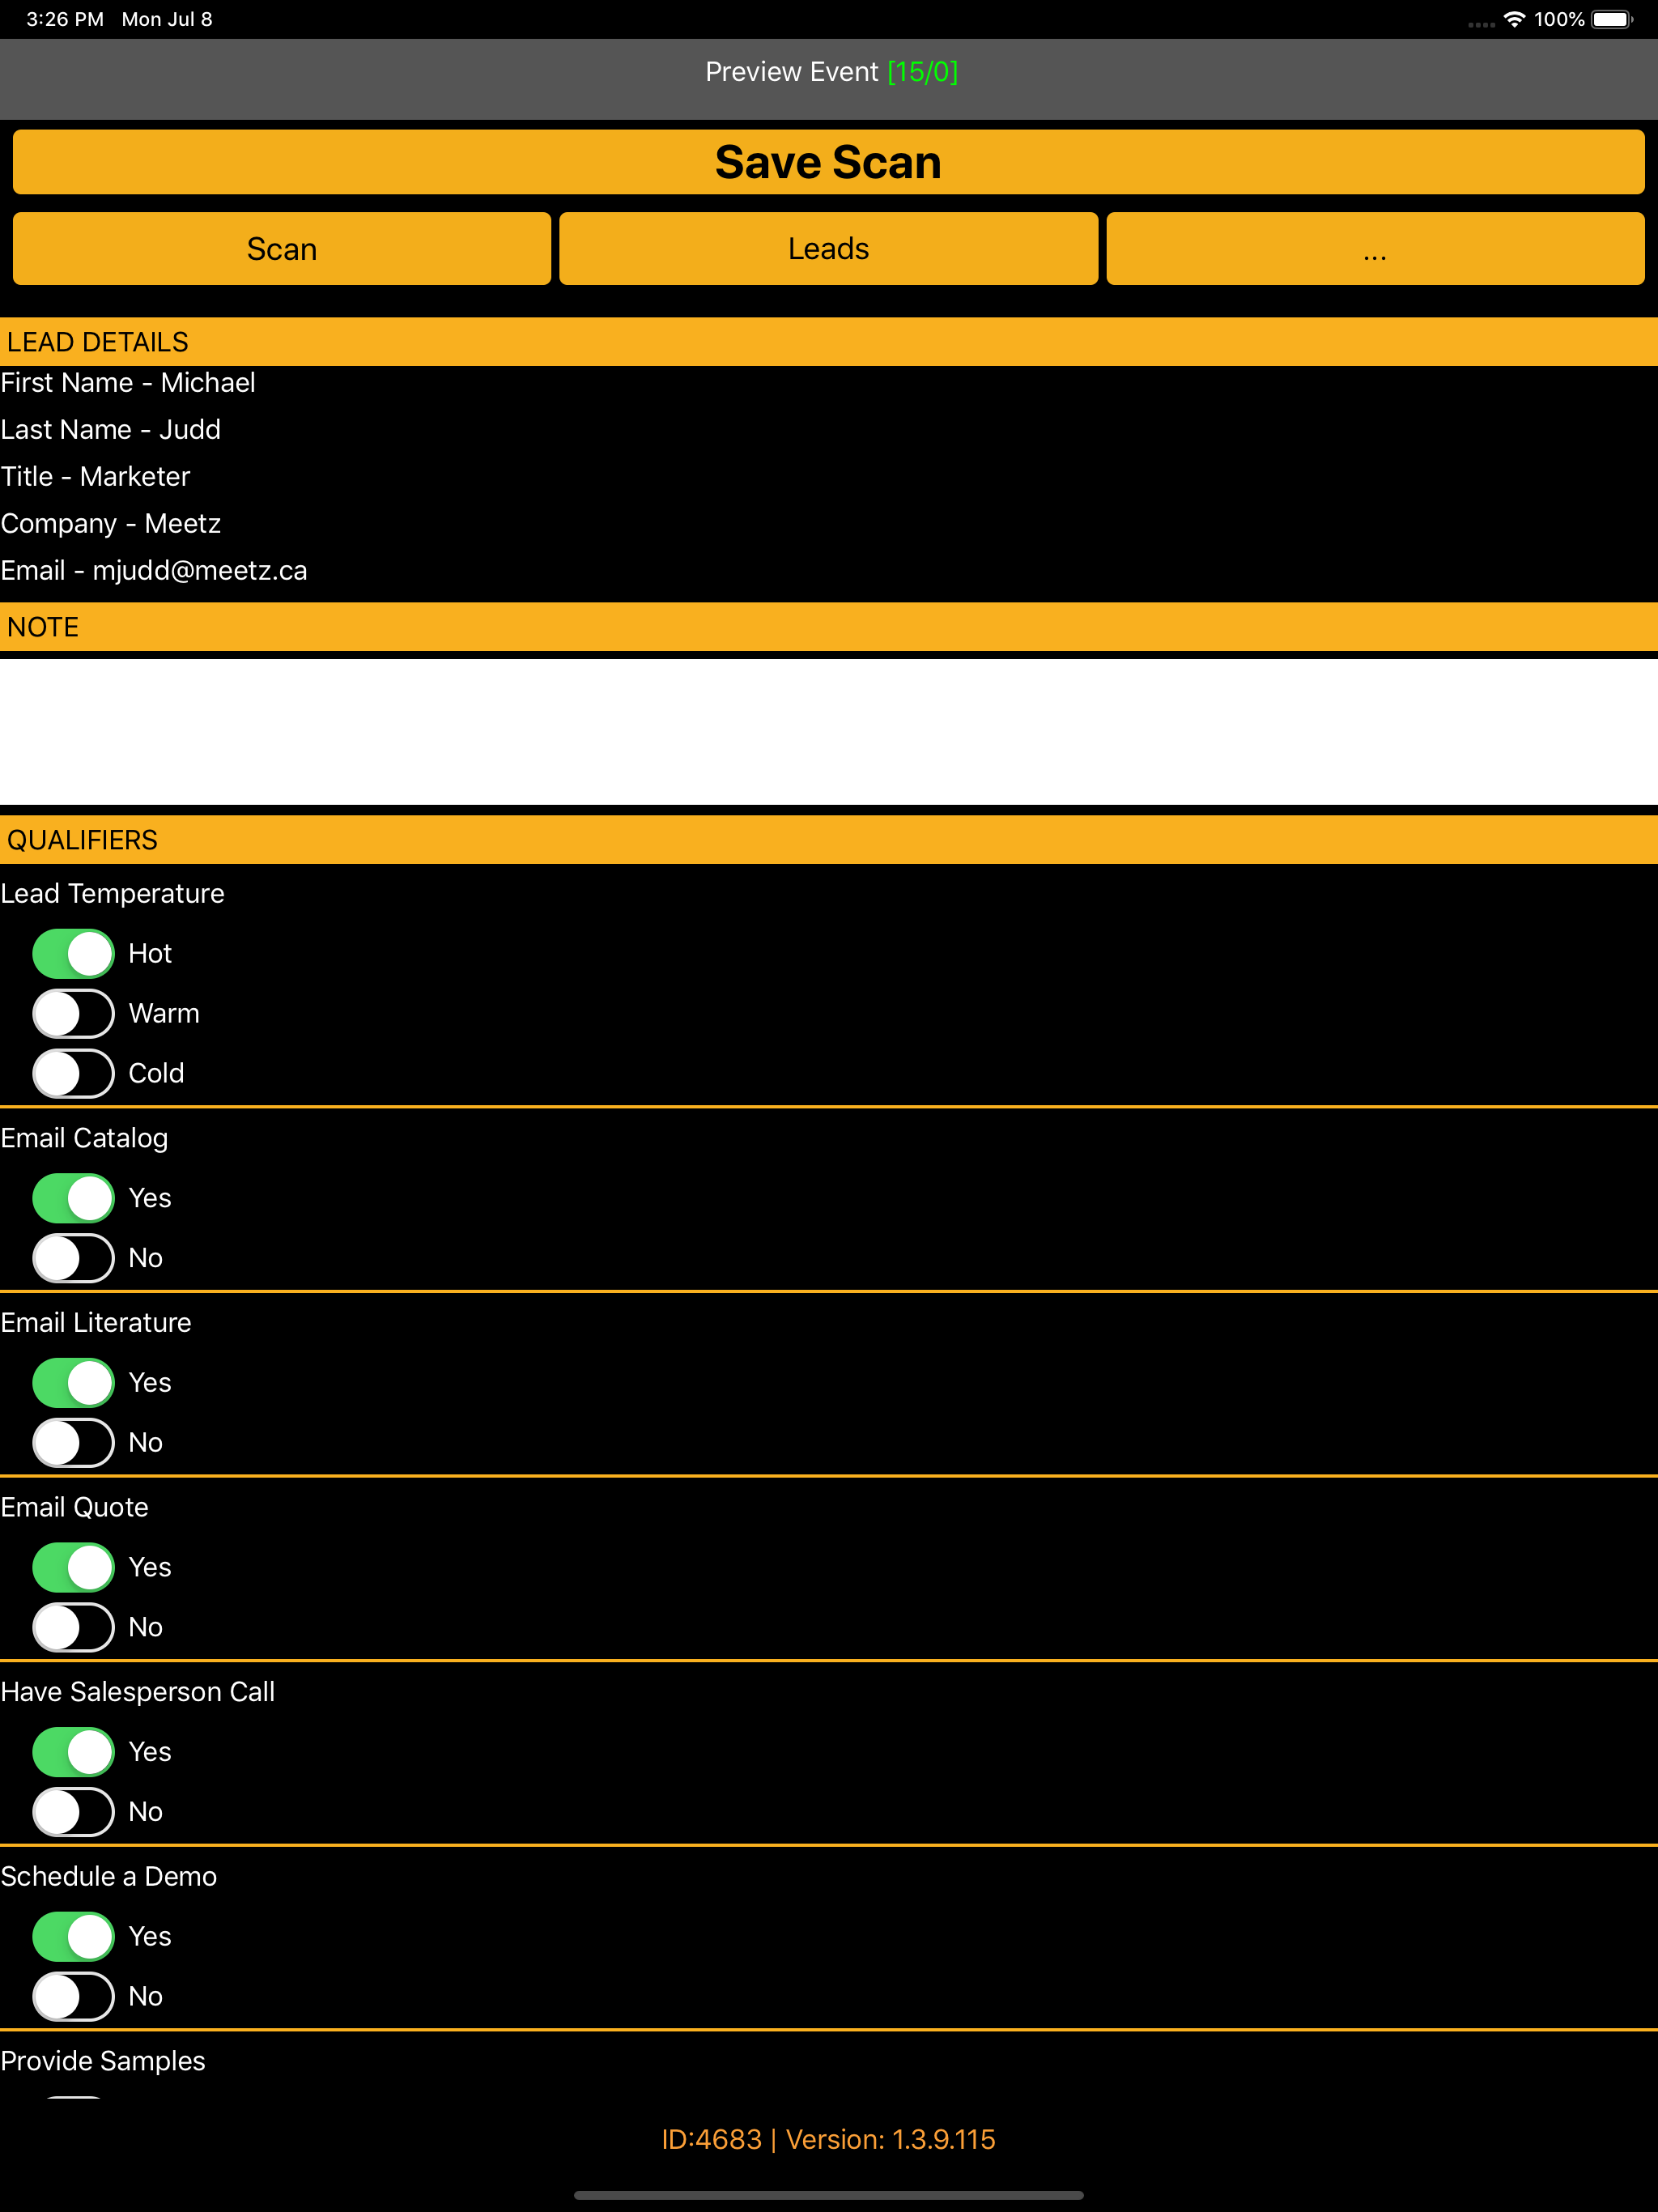Toggle Email Catalog No switch
Screen dimensions: 1658x2212
[x=74, y=1258]
